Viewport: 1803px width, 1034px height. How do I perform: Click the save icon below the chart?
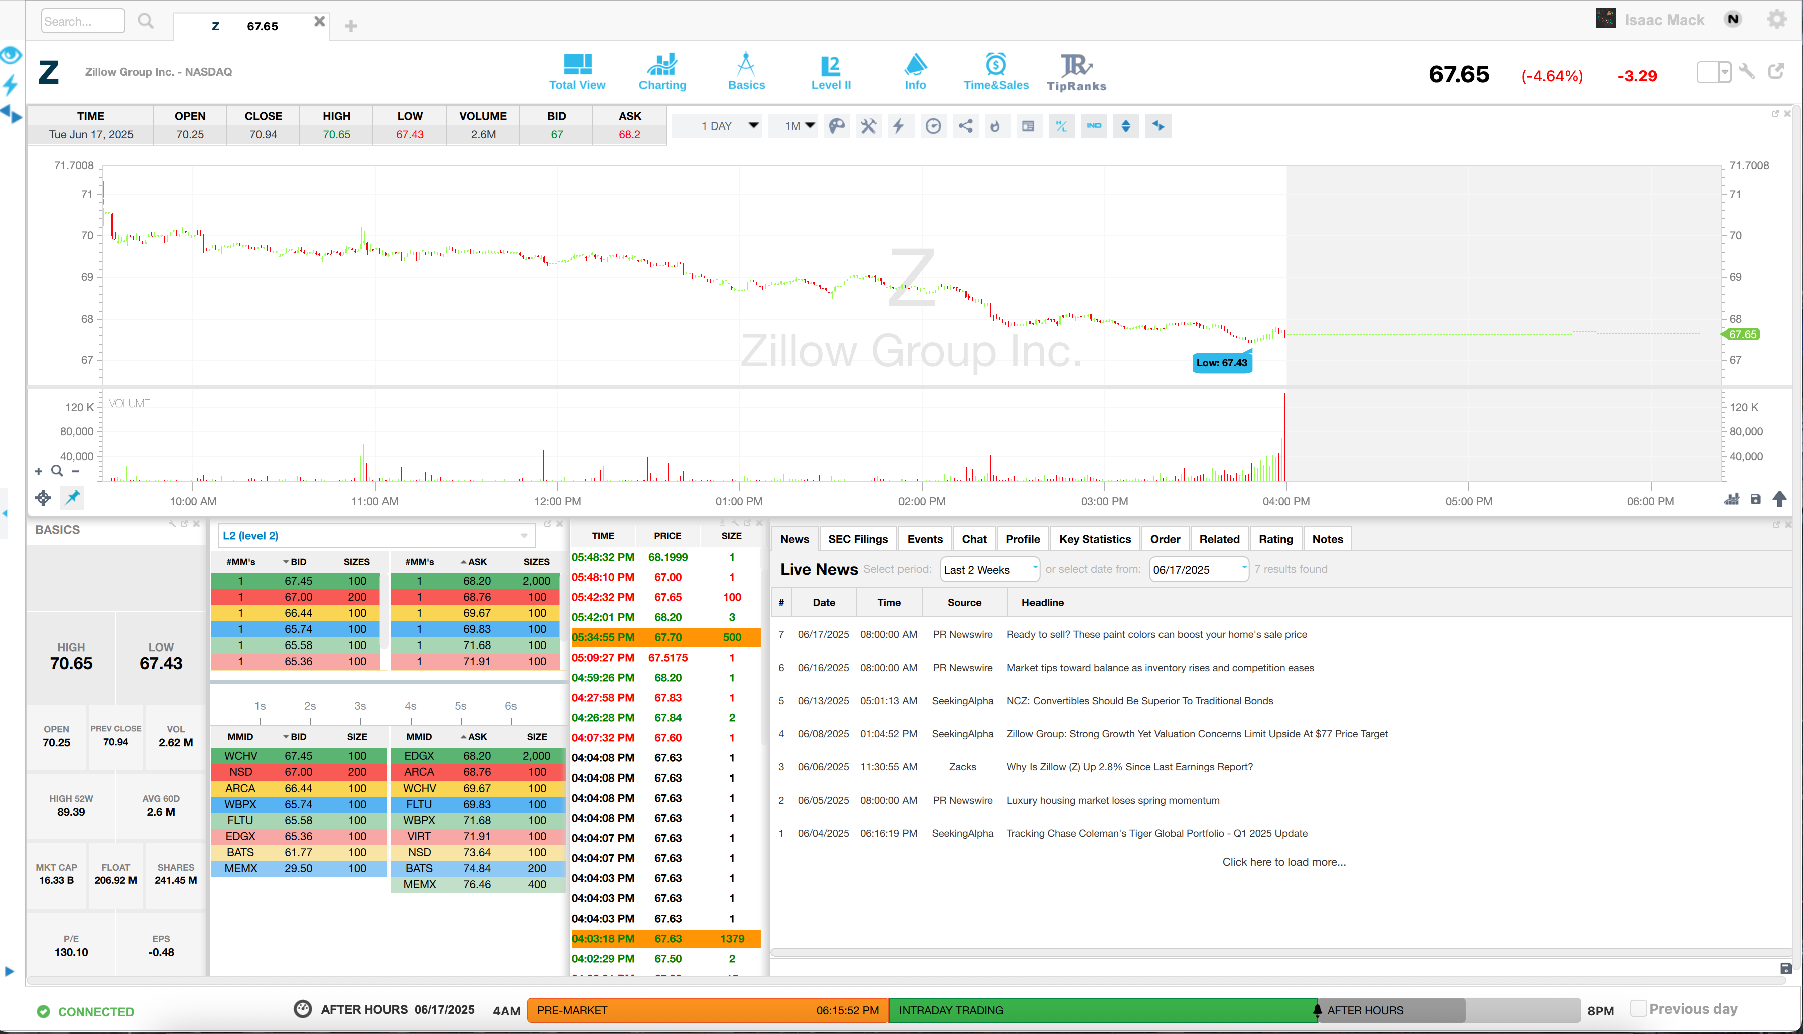tap(1755, 499)
